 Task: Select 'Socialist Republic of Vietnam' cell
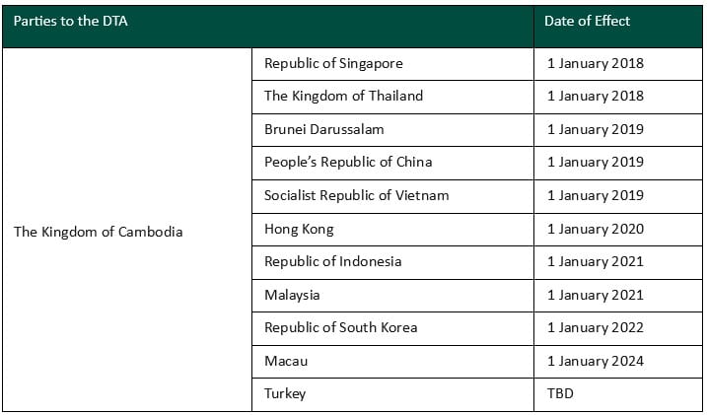tap(392, 196)
